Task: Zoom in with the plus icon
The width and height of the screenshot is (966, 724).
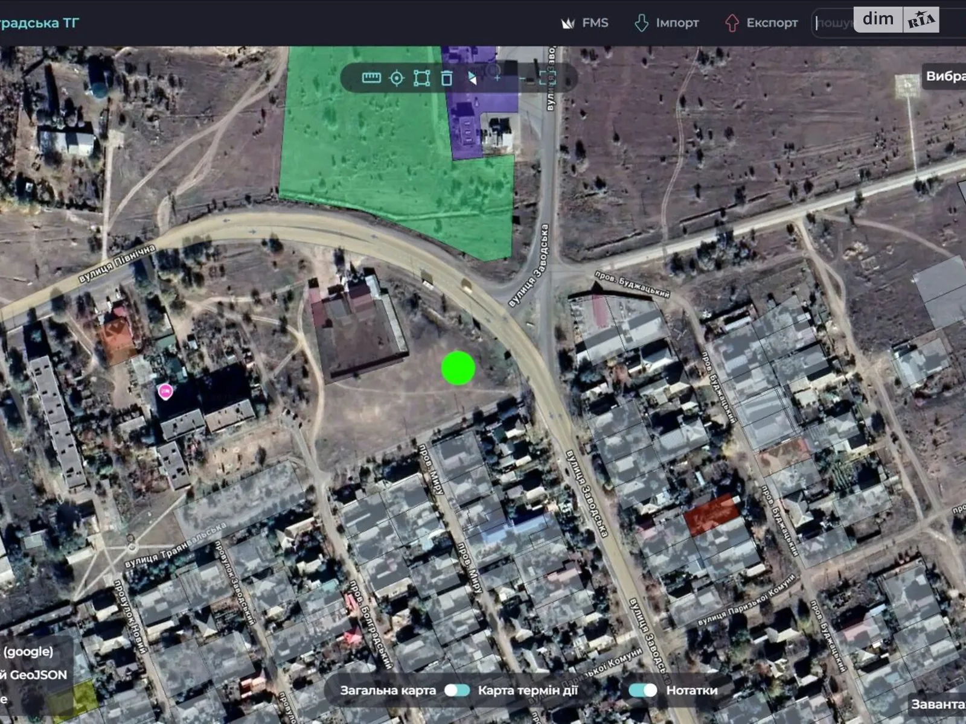Action: [x=497, y=78]
